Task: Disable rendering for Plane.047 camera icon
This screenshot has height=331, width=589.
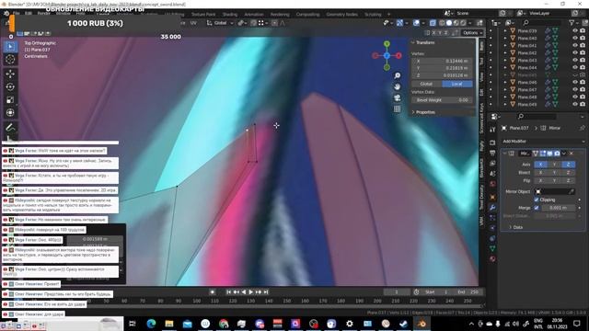Action: pyautogui.click(x=583, y=90)
